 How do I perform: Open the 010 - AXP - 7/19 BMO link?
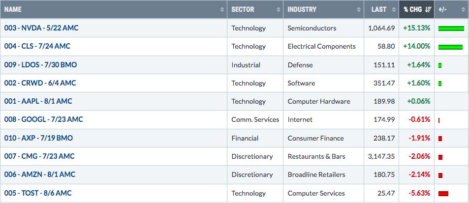coord(38,138)
